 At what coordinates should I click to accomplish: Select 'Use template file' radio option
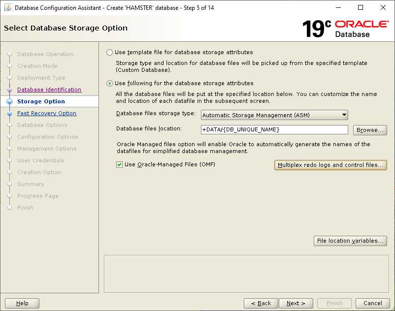109,52
